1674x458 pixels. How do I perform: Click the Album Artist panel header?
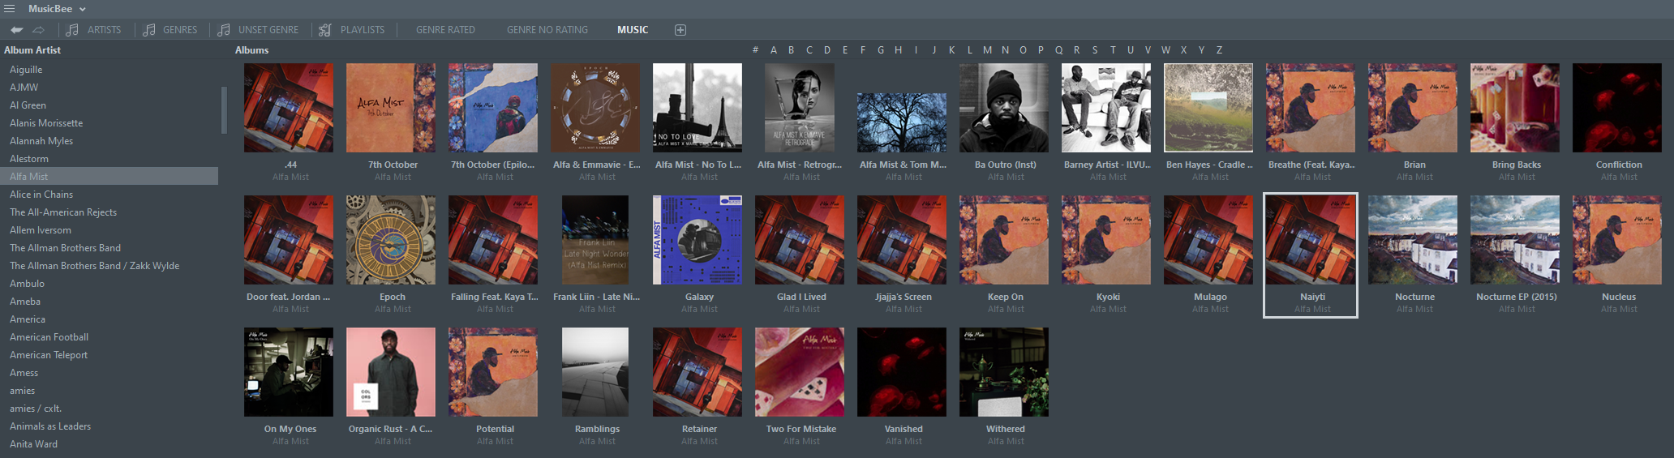pos(32,50)
